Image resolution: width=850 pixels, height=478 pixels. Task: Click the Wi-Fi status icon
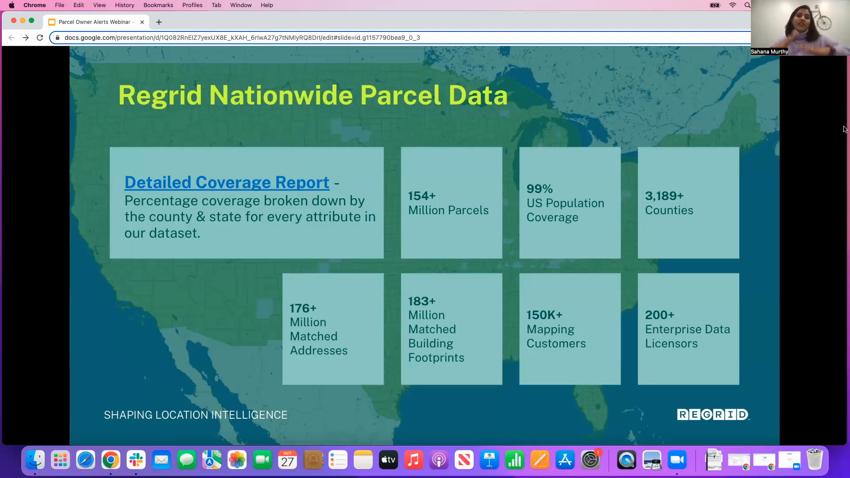click(x=733, y=5)
